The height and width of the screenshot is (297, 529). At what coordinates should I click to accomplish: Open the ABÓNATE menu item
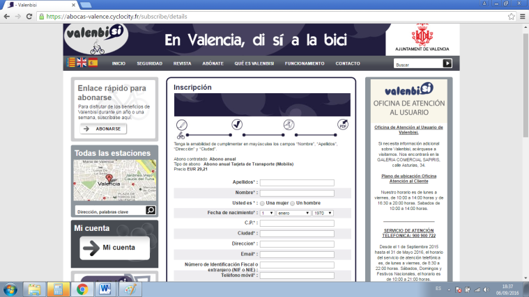[213, 63]
